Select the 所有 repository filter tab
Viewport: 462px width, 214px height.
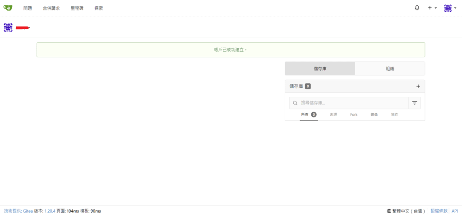coord(309,114)
